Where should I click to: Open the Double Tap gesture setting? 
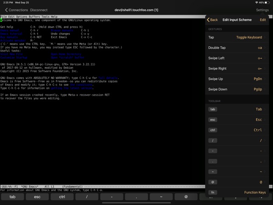(x=237, y=48)
